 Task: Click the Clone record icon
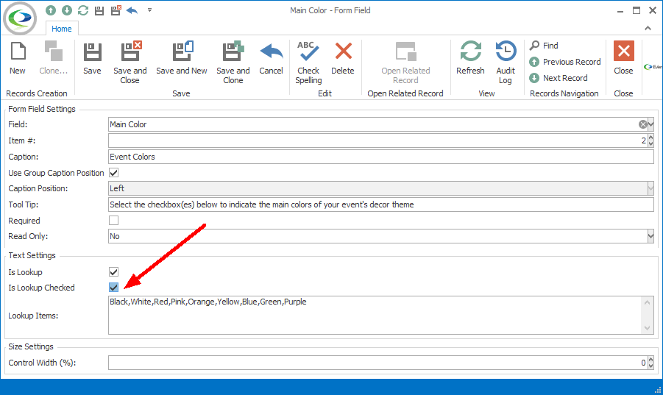54,51
